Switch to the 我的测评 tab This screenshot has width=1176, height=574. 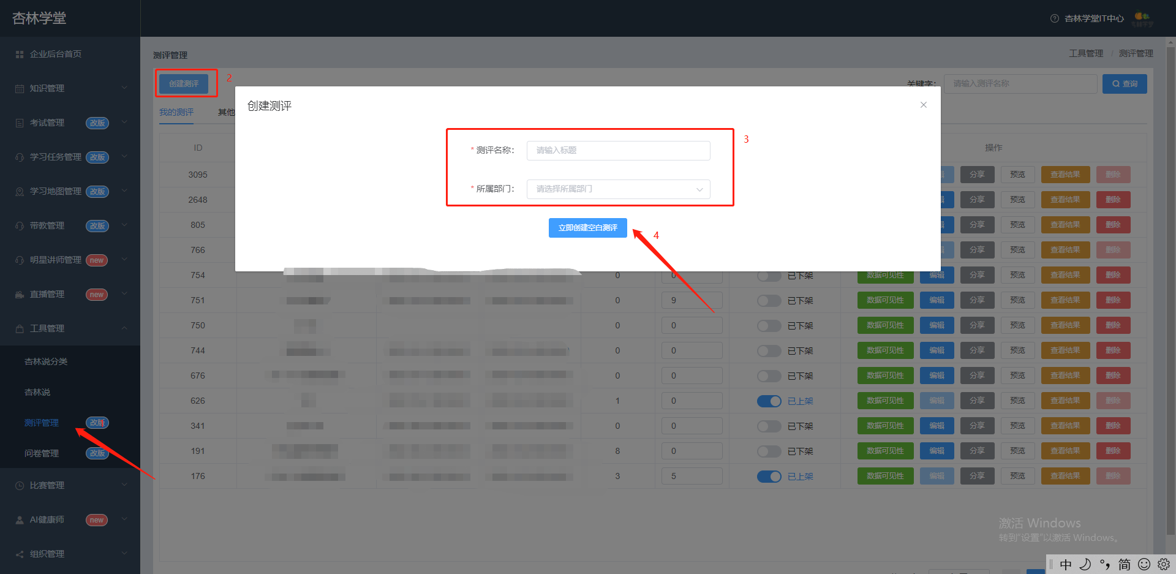pos(176,112)
